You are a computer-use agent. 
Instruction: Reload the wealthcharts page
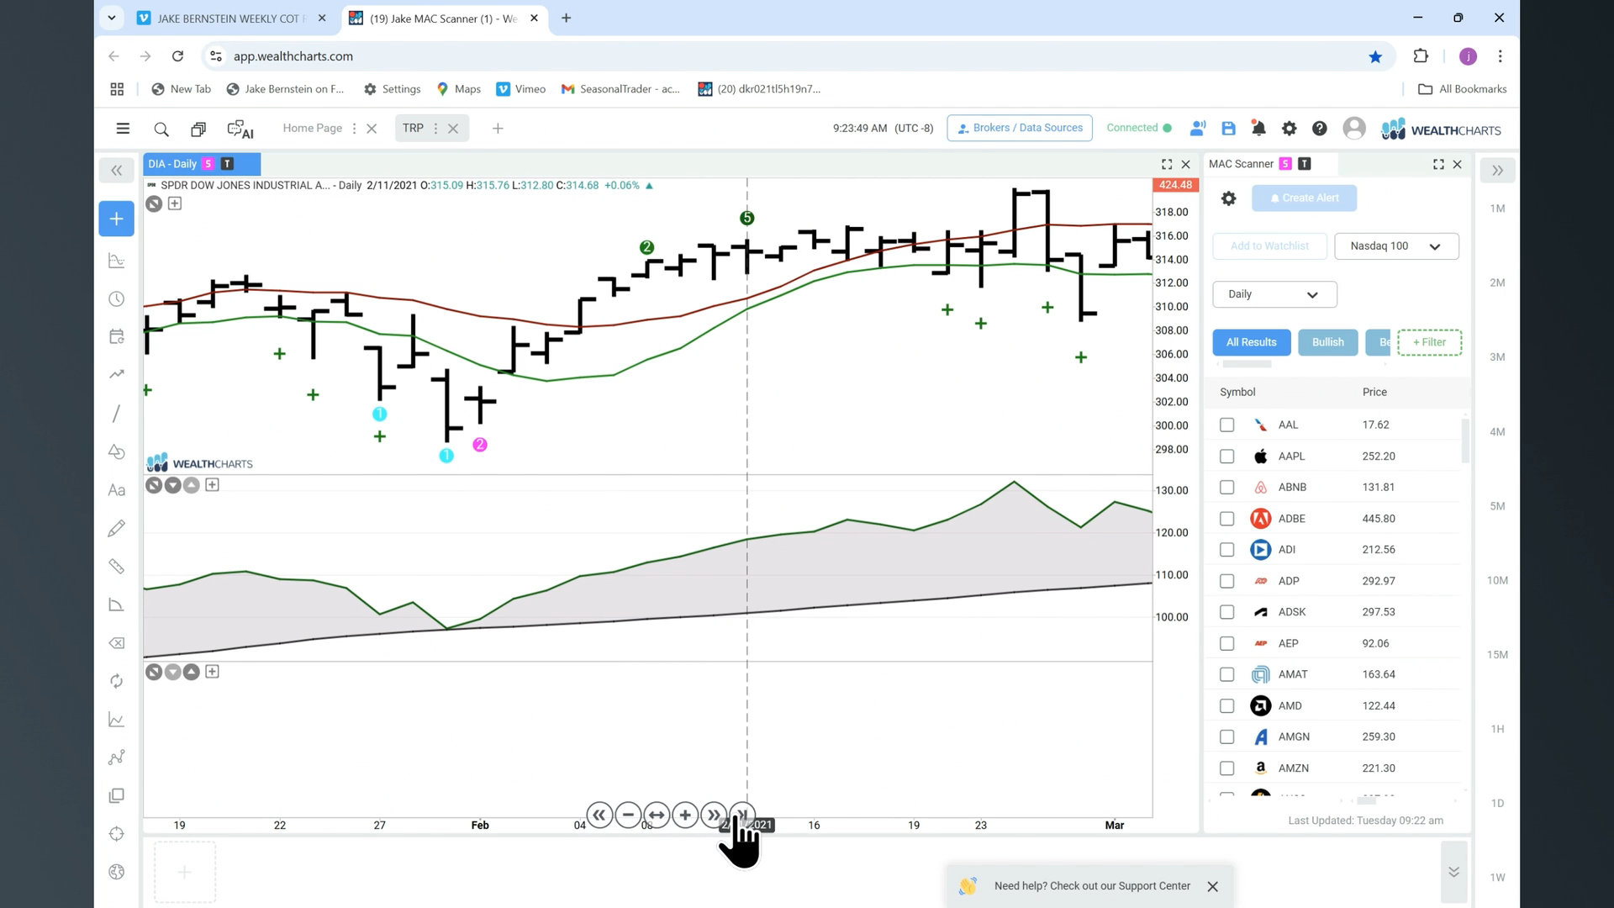click(x=177, y=56)
